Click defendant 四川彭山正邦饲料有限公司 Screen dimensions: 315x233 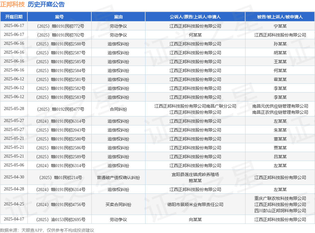tap(280, 211)
